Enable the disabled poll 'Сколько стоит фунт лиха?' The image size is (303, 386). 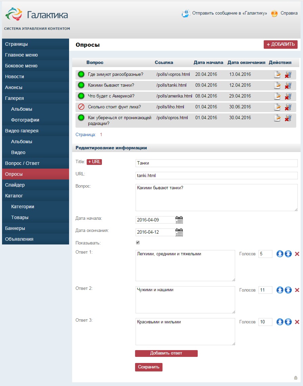[81, 107]
